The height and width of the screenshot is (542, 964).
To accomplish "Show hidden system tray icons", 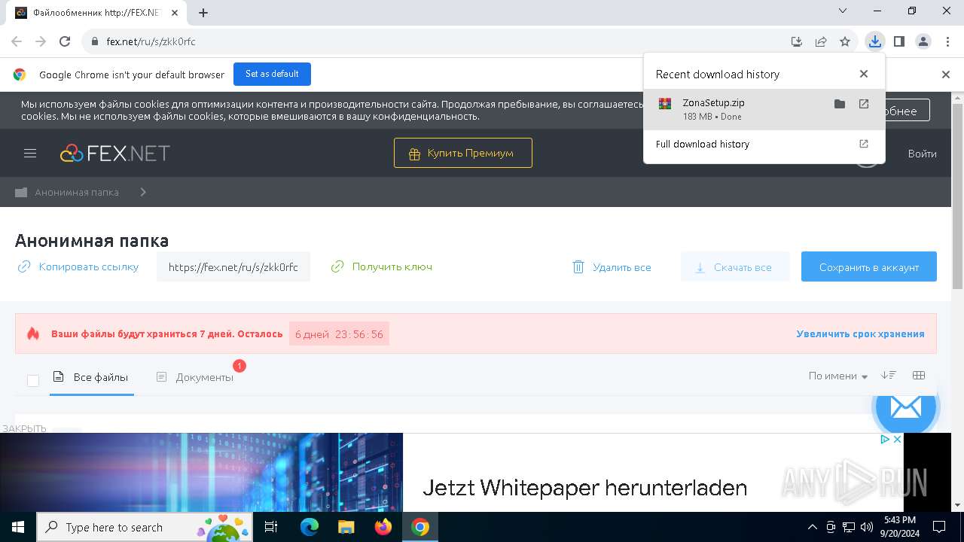I will coord(812,527).
